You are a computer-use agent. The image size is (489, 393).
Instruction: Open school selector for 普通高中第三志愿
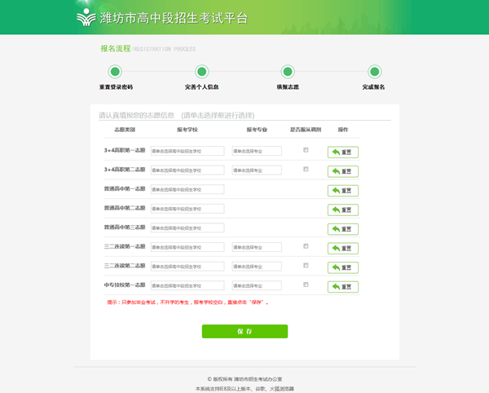pyautogui.click(x=187, y=227)
